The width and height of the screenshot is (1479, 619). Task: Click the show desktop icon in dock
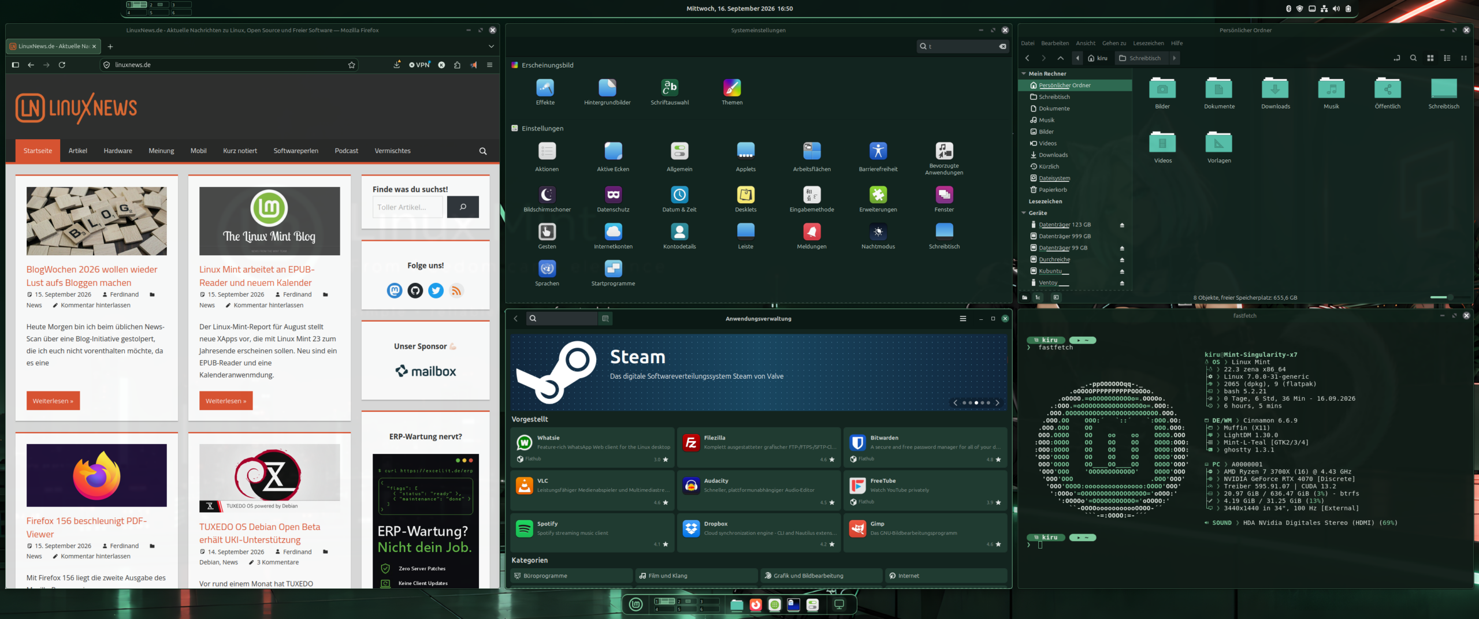pyautogui.click(x=839, y=605)
